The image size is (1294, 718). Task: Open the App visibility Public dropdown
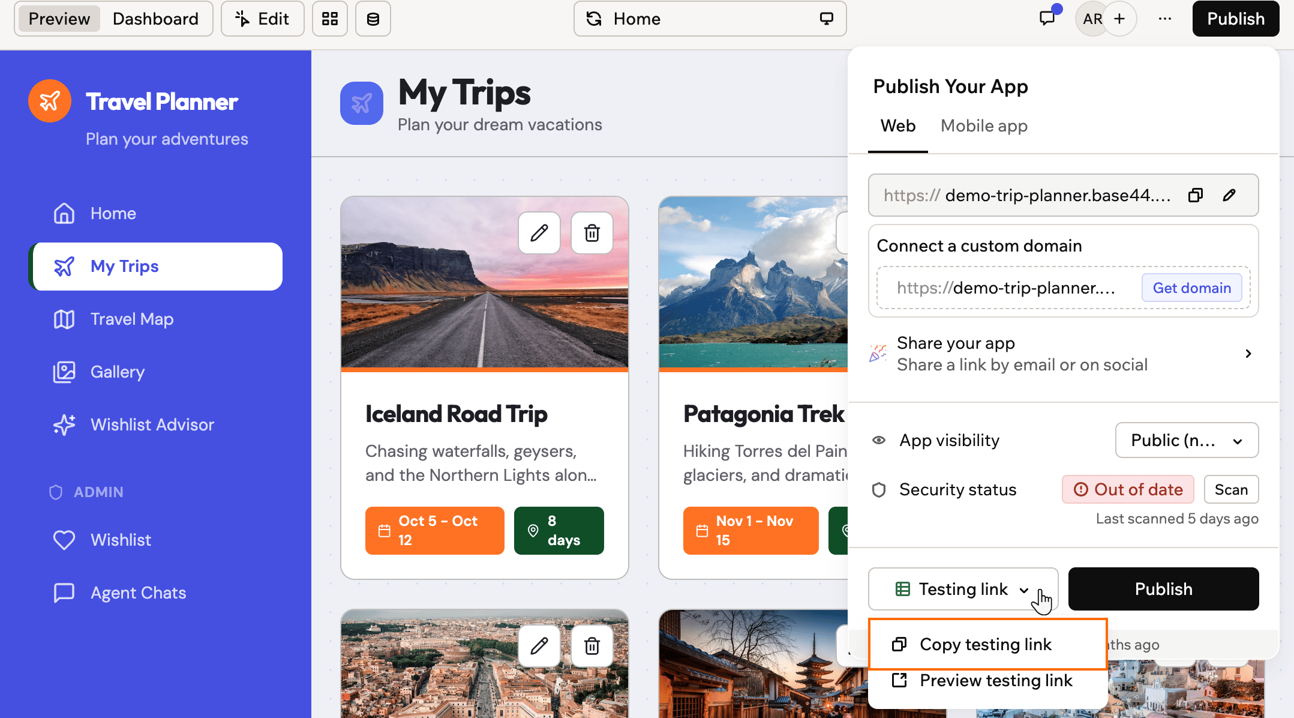click(x=1187, y=440)
